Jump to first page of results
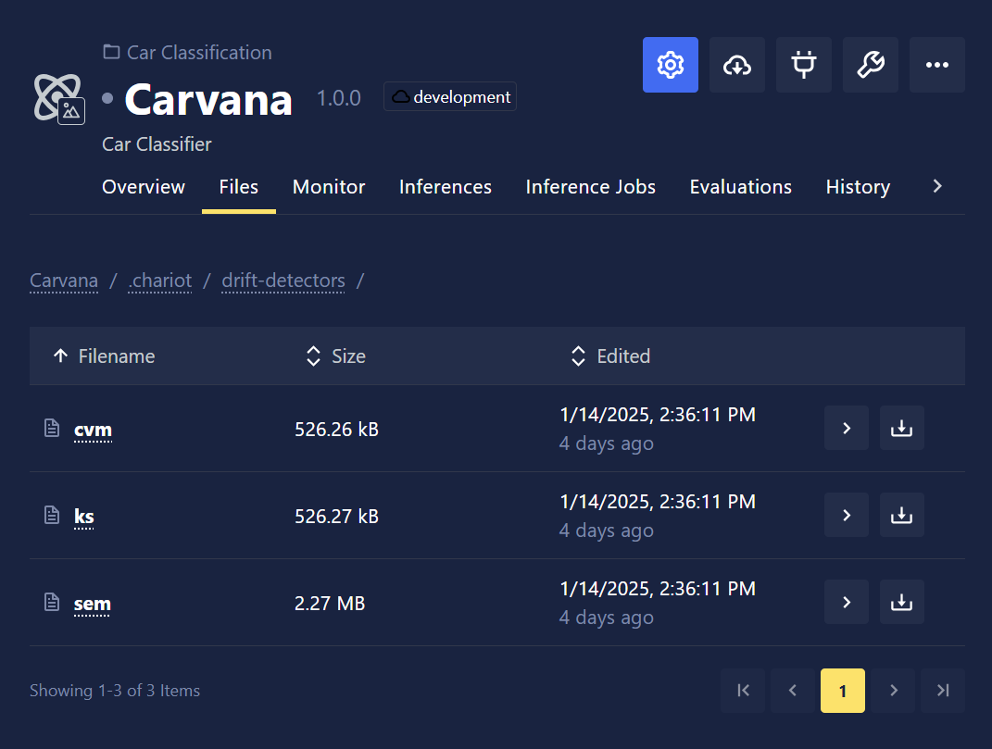Image resolution: width=992 pixels, height=749 pixels. click(743, 691)
